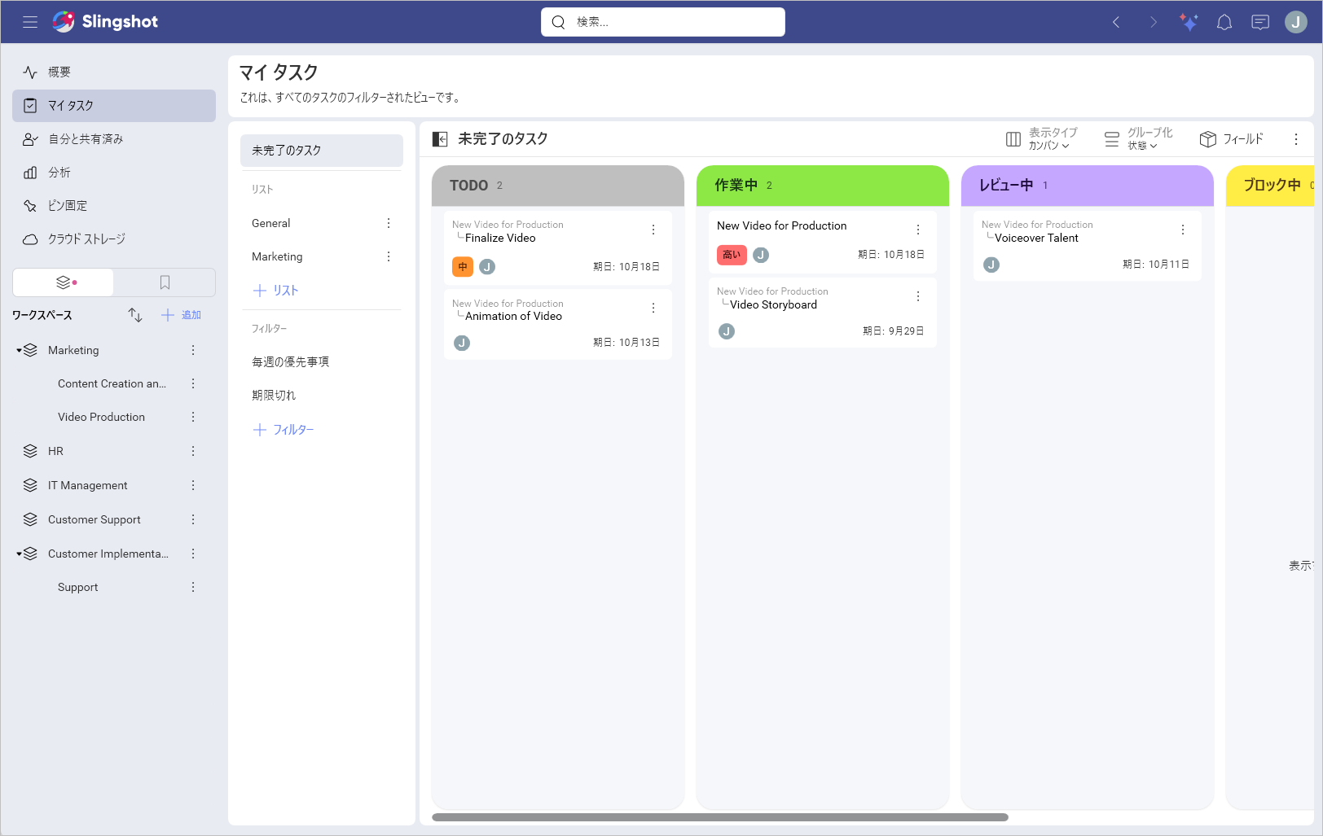1323x836 pixels.
Task: Click 追加 to add a workspace
Action: pyautogui.click(x=181, y=315)
